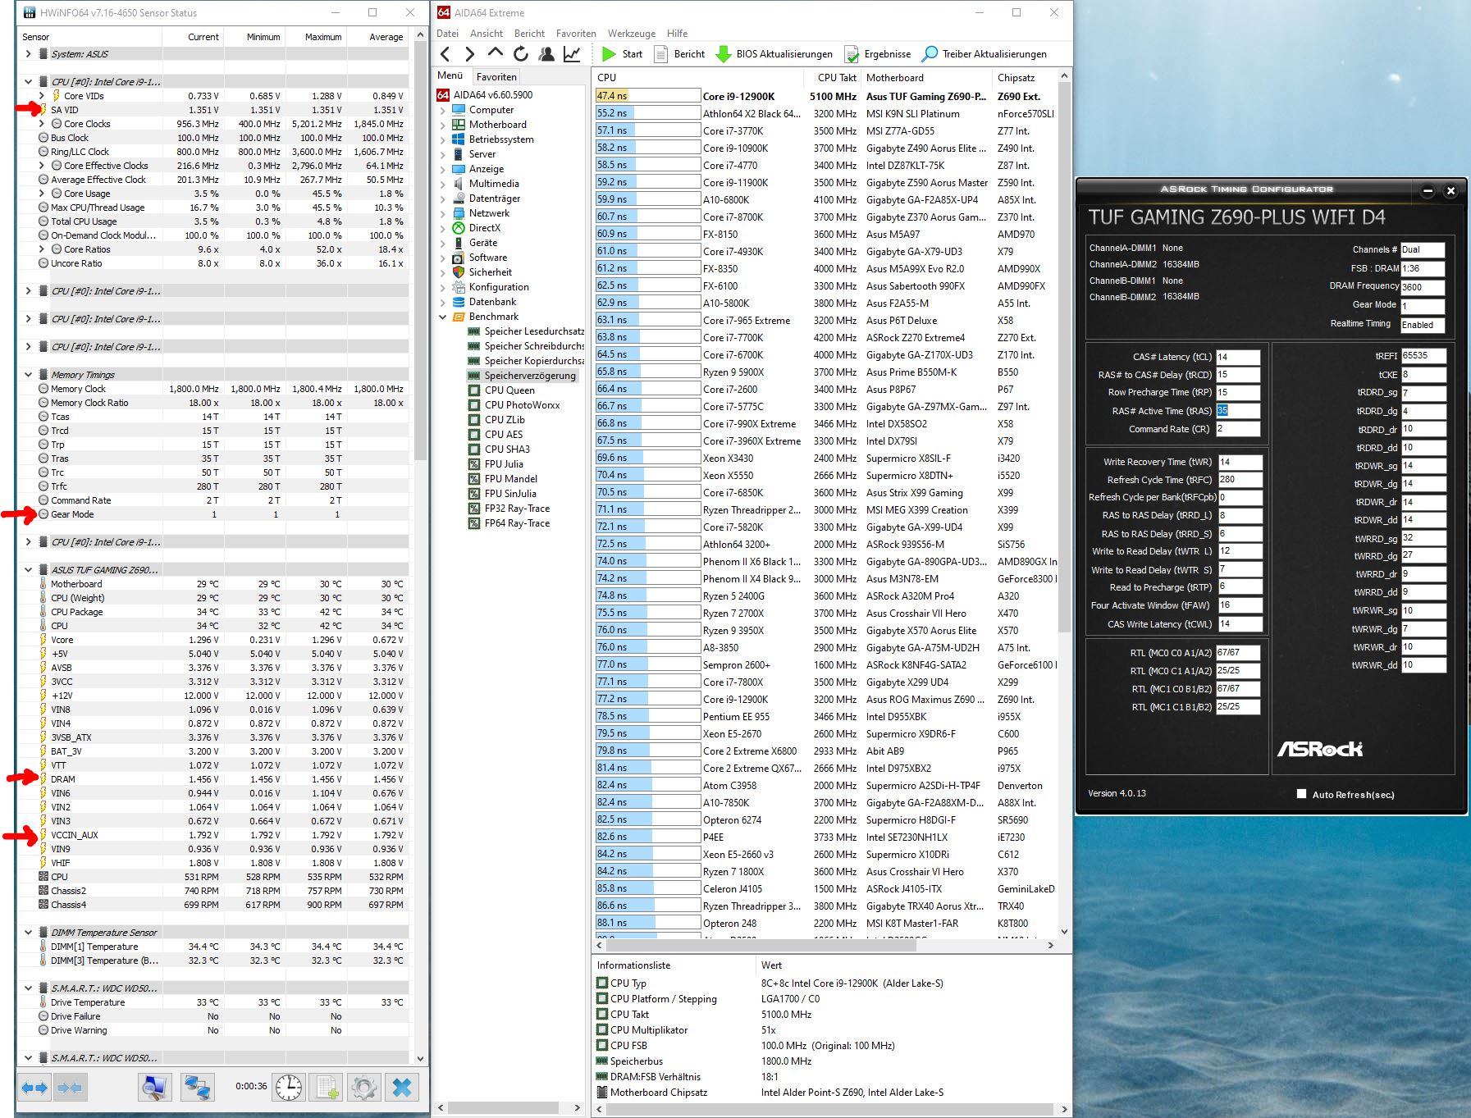Expand System: ASUS sensor group

[x=28, y=54]
